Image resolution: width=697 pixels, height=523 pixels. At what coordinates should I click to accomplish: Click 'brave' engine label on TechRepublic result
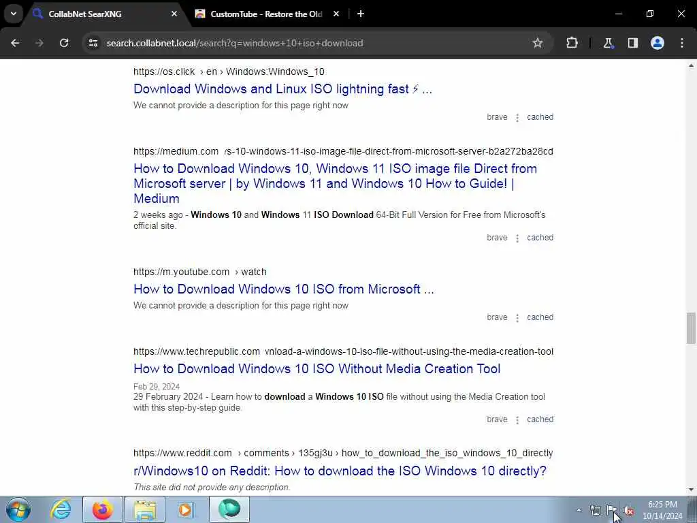coord(497,419)
